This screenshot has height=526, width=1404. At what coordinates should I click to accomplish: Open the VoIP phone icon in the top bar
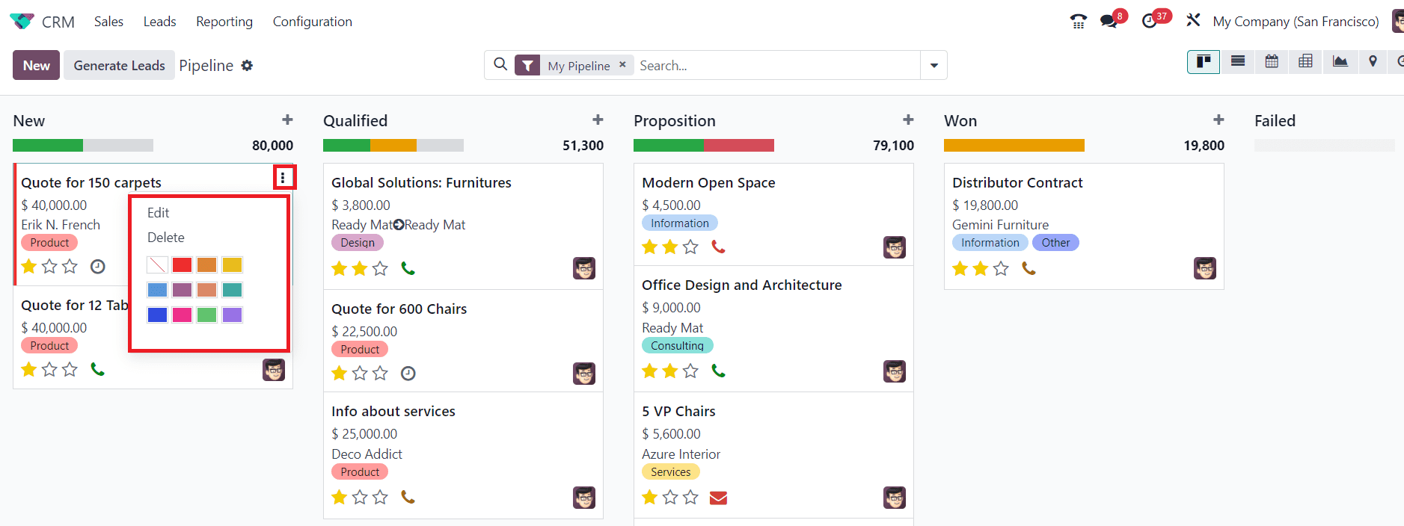pos(1078,22)
